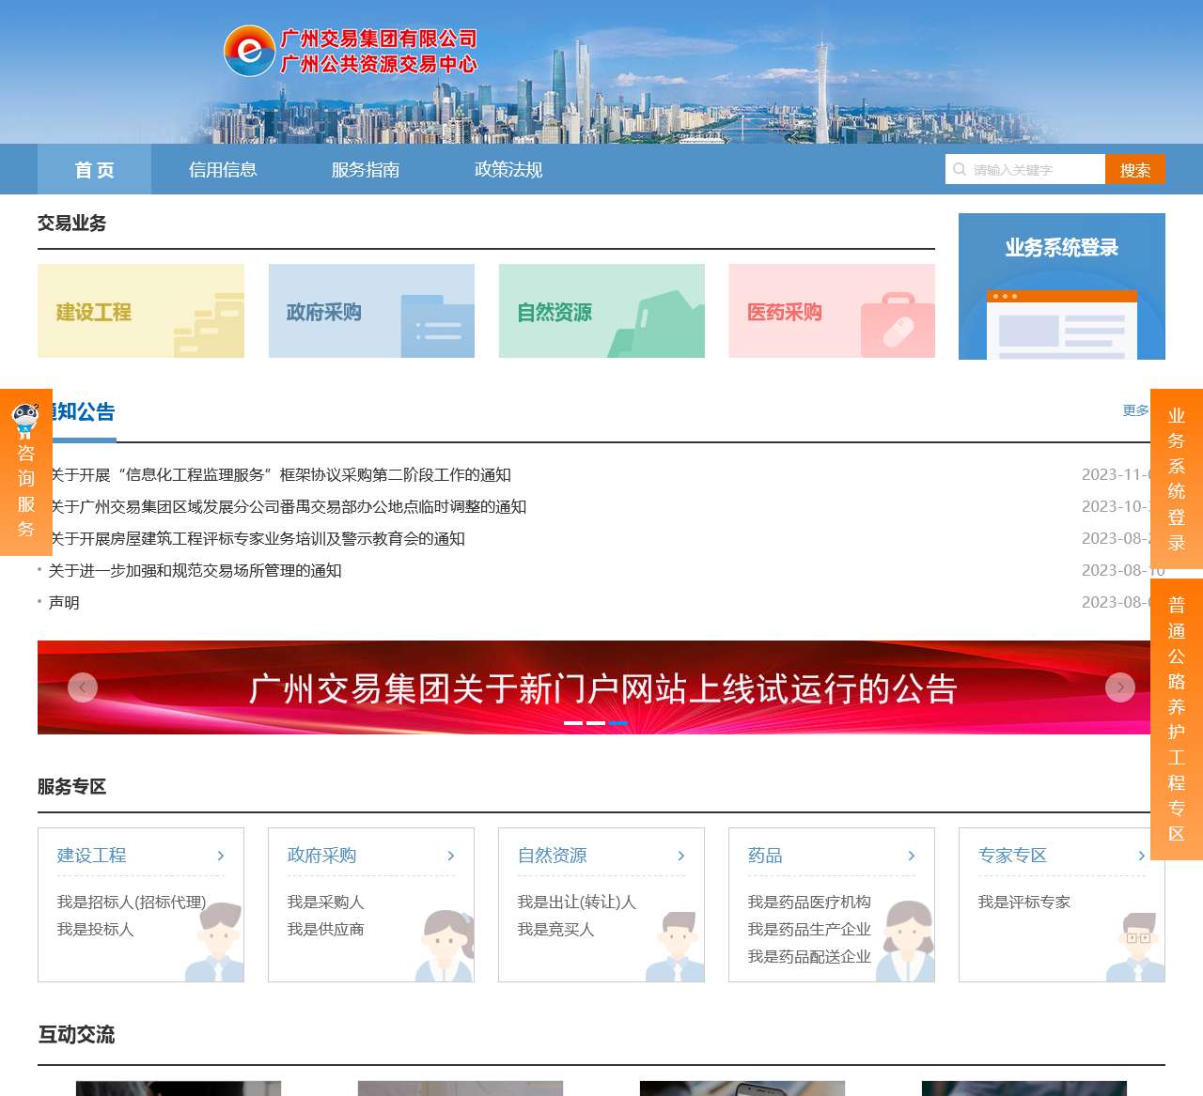The width and height of the screenshot is (1203, 1096).
Task: Open 自然资源 service zone heading
Action: point(553,856)
